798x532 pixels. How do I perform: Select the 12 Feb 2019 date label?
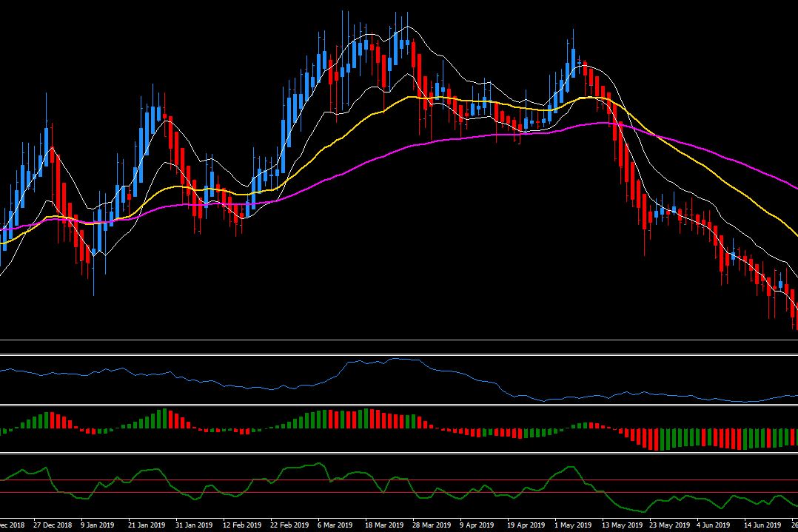[242, 525]
